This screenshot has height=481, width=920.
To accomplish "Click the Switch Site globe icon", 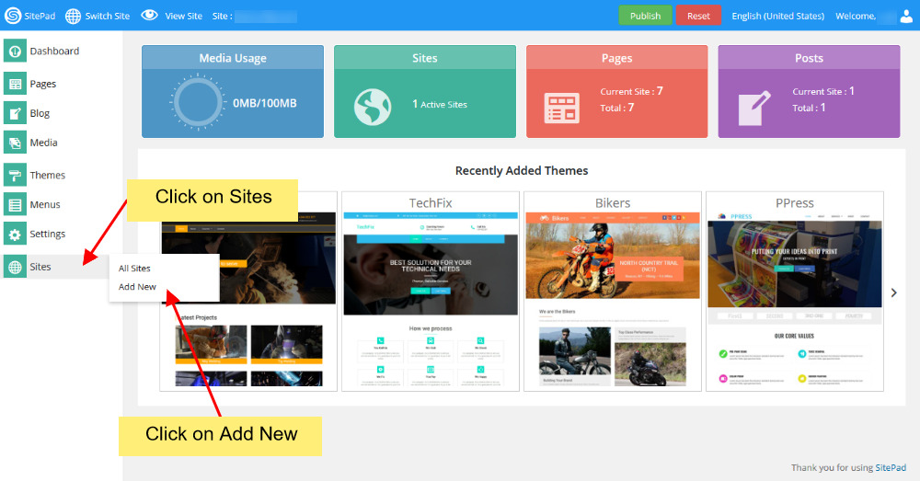I will 73,16.
